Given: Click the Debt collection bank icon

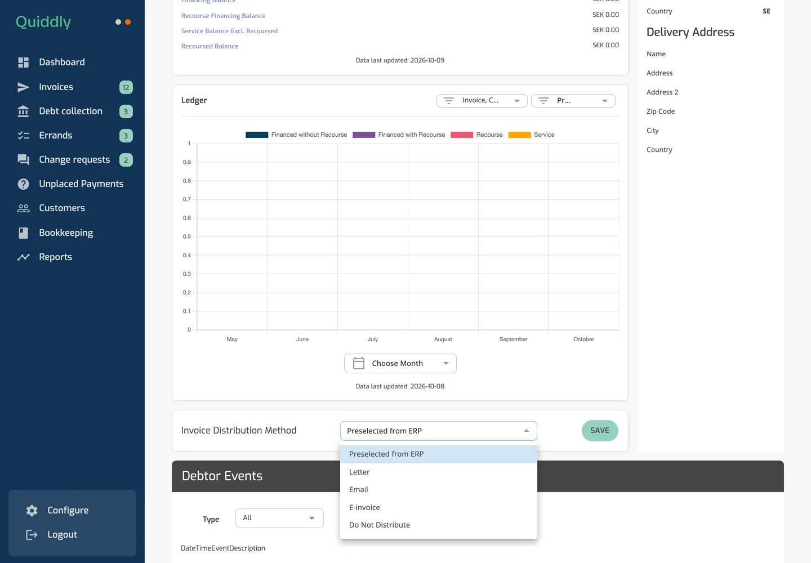Looking at the screenshot, I should (x=23, y=111).
